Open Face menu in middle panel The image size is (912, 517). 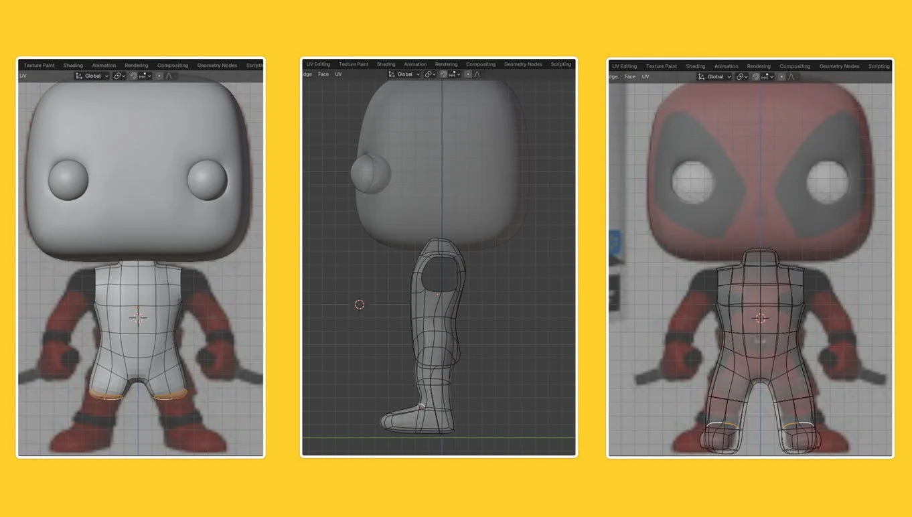point(323,74)
